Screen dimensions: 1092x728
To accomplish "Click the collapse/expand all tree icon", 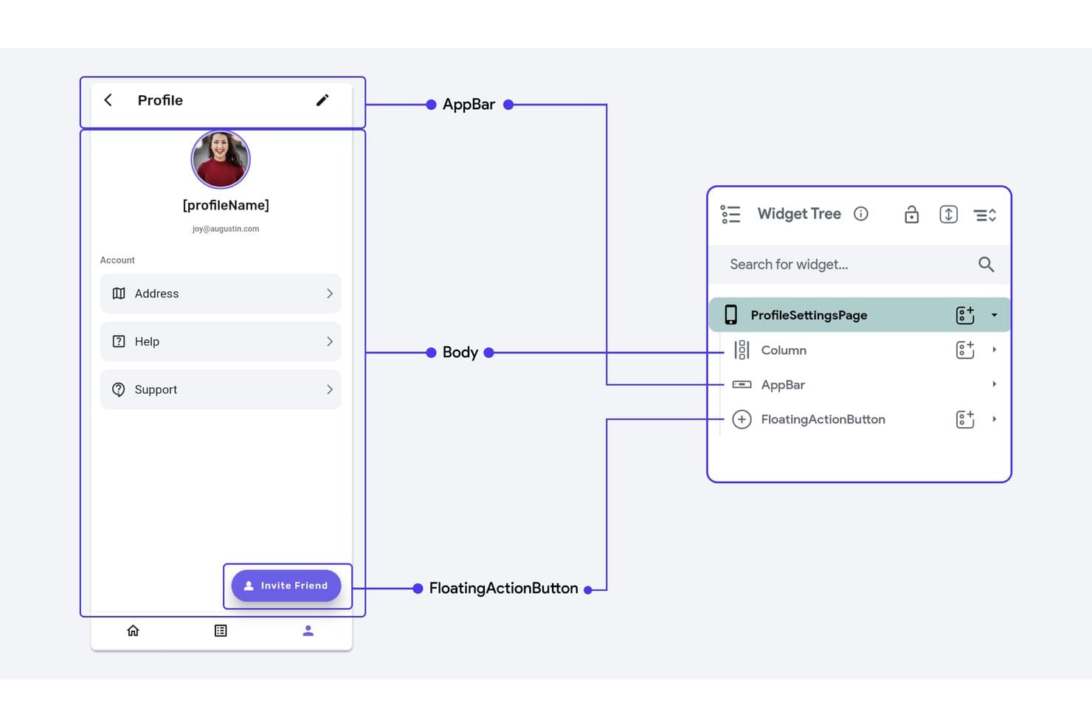I will pyautogui.click(x=985, y=215).
